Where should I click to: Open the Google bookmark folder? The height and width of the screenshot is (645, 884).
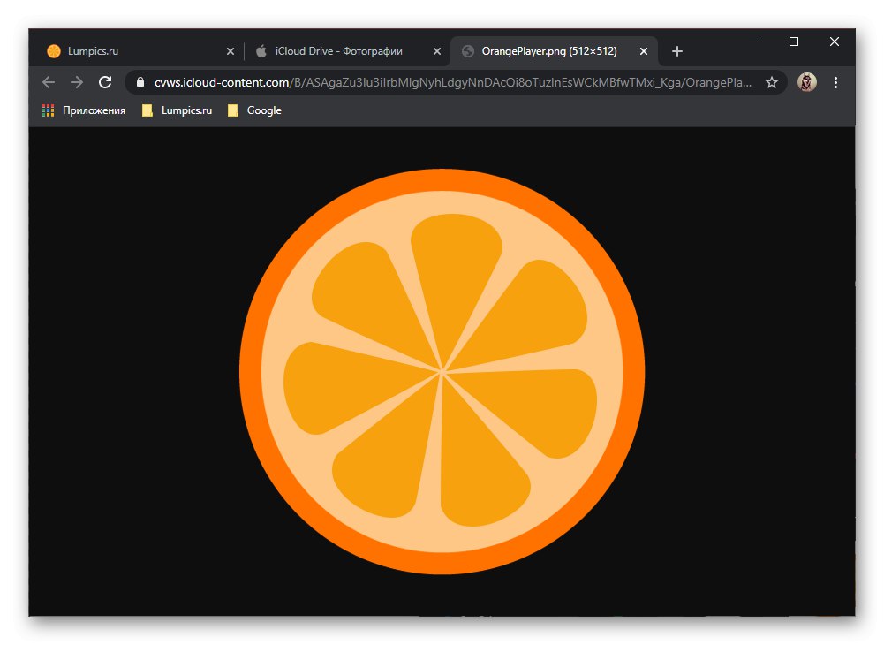point(254,110)
